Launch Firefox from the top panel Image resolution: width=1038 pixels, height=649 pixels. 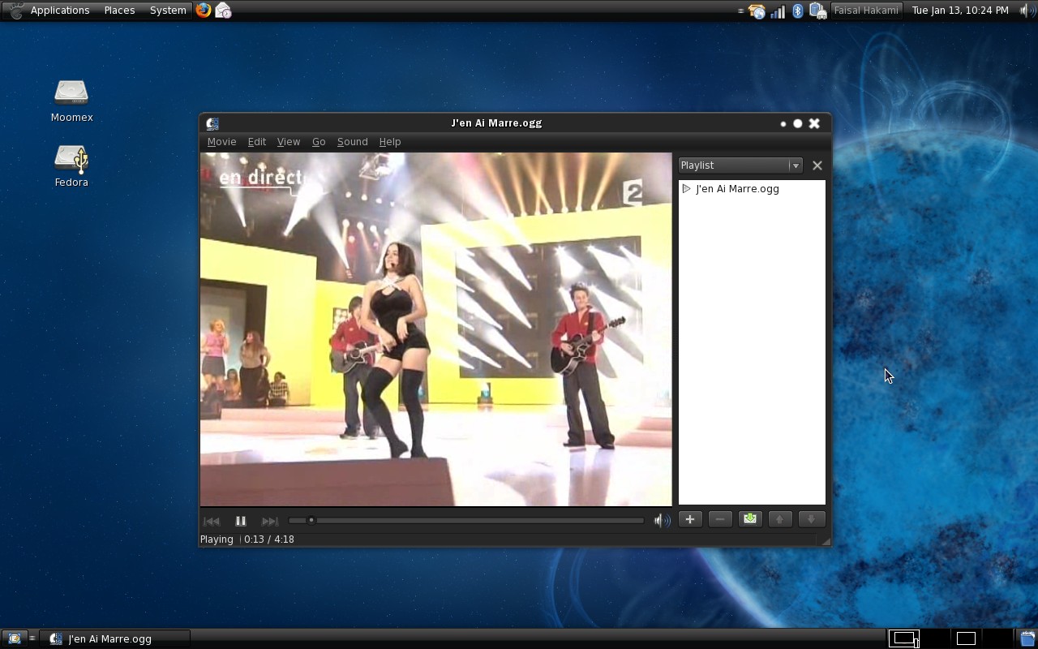pos(204,11)
